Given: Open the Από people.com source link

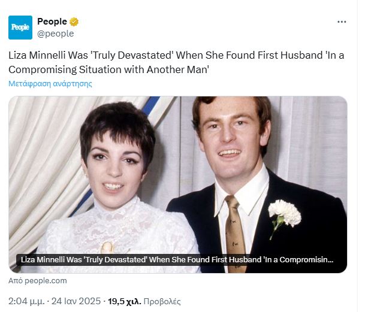Looking at the screenshot, I should tap(38, 280).
